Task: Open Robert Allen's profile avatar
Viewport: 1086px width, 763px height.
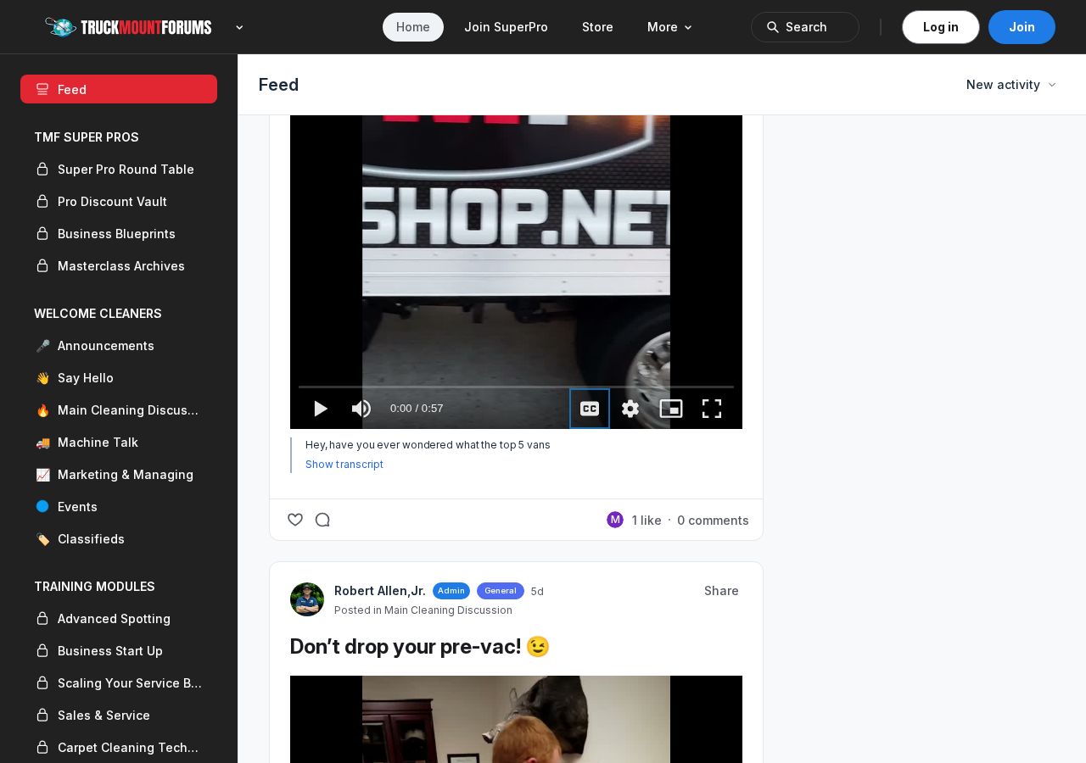Action: [x=307, y=599]
